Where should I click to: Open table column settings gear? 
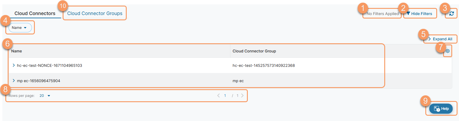coord(447,51)
